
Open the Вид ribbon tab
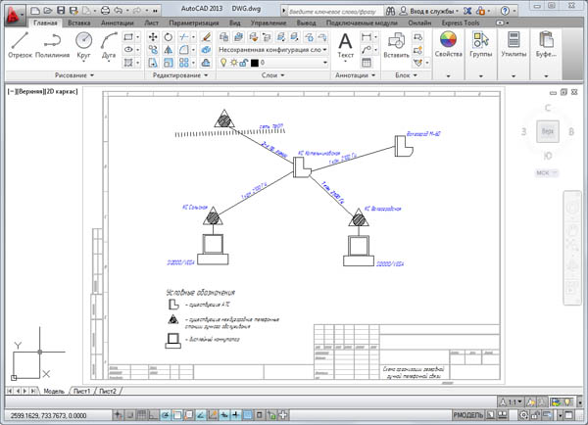[235, 23]
